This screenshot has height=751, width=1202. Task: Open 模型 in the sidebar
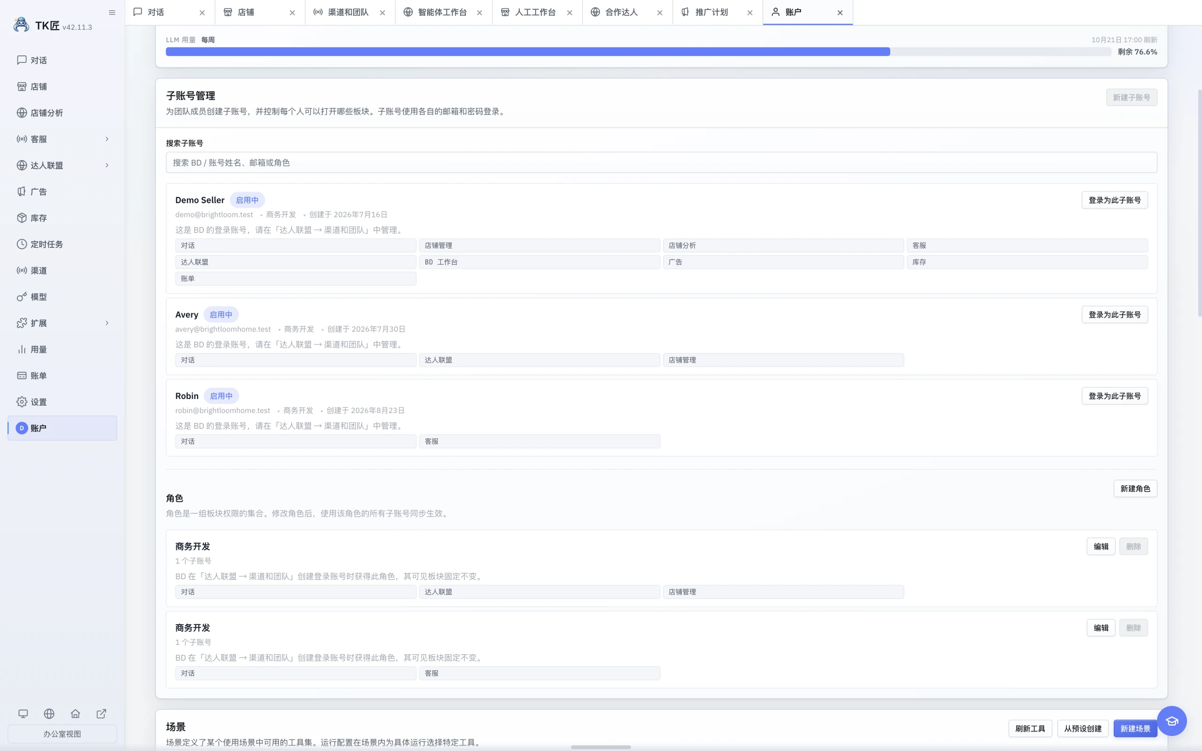[62, 297]
